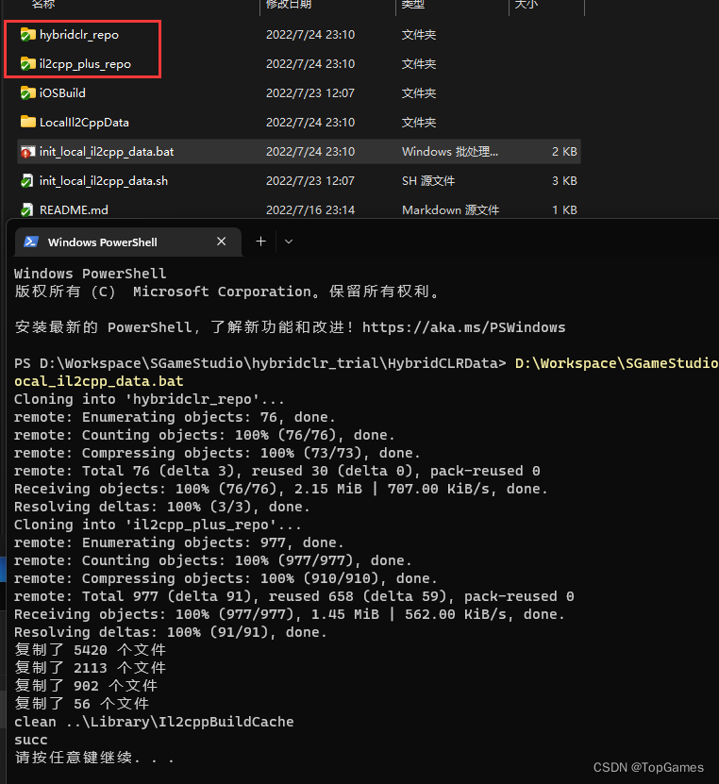Select the hybridclr_repo folder name
Image resolution: width=719 pixels, height=784 pixels.
(79, 35)
